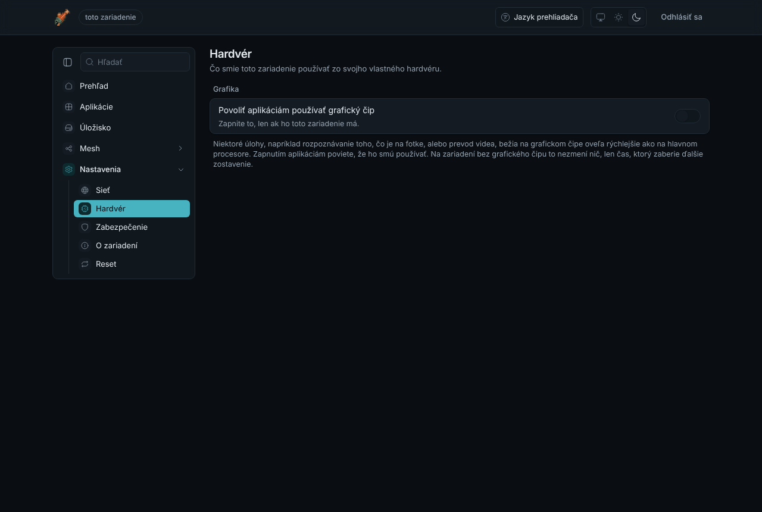Image resolution: width=762 pixels, height=512 pixels.
Task: Collapse the Nastavenia section chevron
Action: (x=181, y=169)
